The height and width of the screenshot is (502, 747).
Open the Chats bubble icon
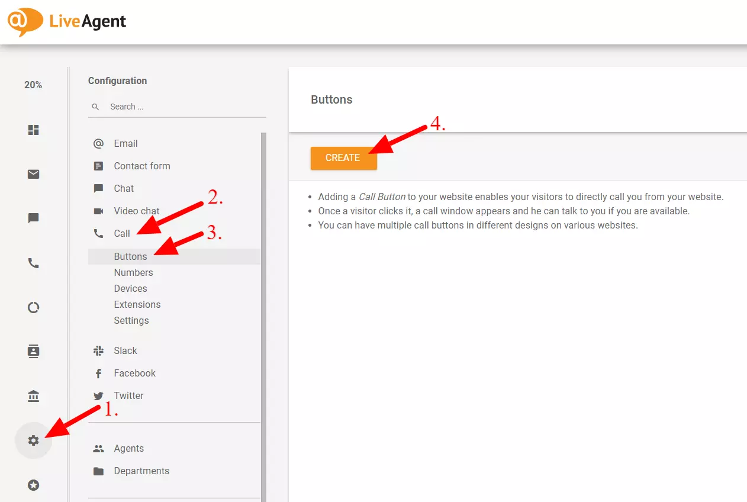[33, 218]
